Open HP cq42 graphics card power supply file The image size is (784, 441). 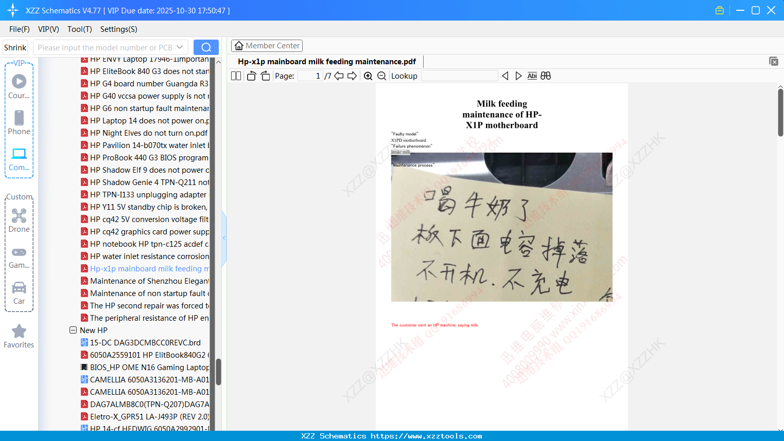pyautogui.click(x=145, y=232)
